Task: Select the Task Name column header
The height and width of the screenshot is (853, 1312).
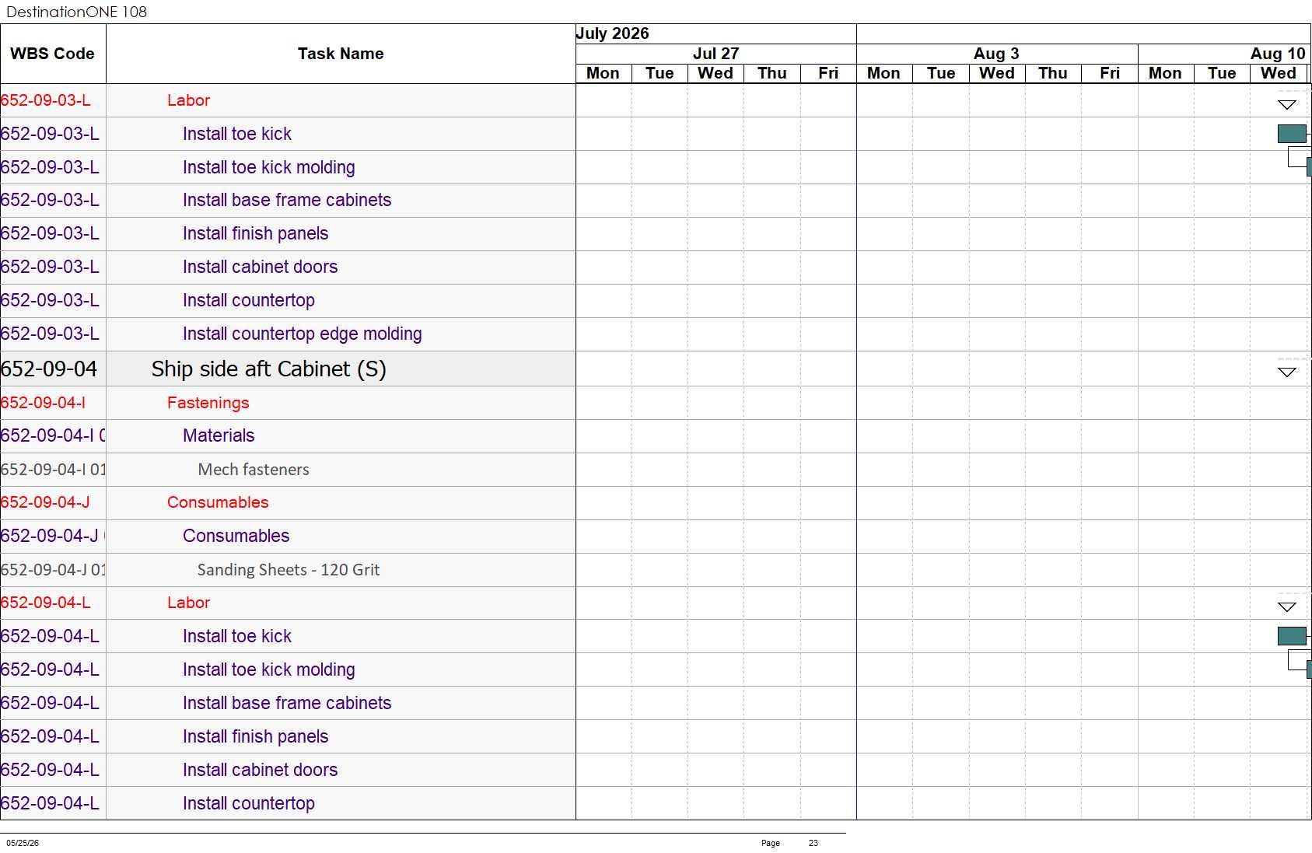Action: point(341,54)
